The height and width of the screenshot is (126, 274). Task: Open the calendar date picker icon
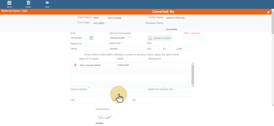tap(91, 38)
